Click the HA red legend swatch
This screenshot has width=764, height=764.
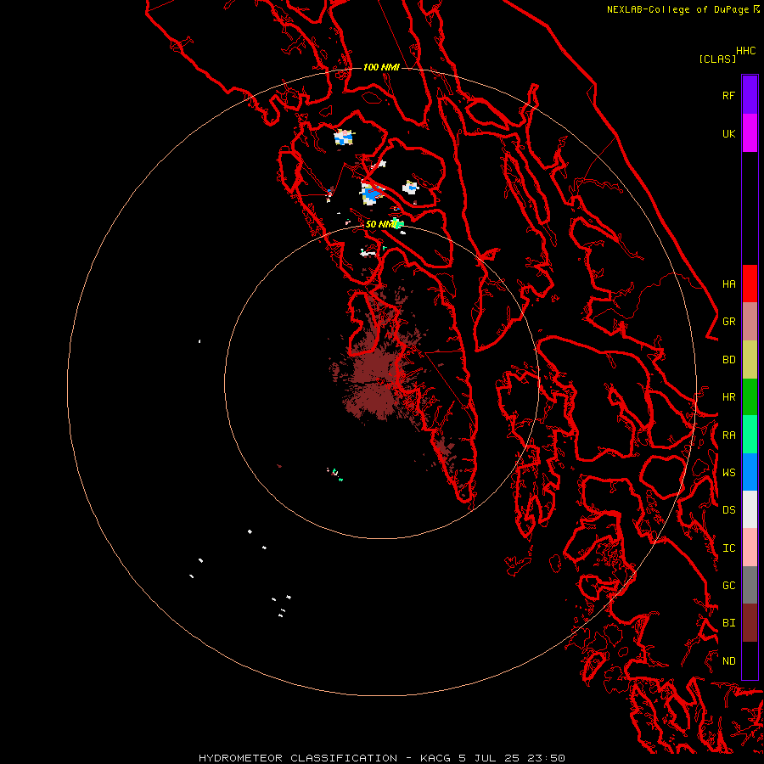pos(750,284)
